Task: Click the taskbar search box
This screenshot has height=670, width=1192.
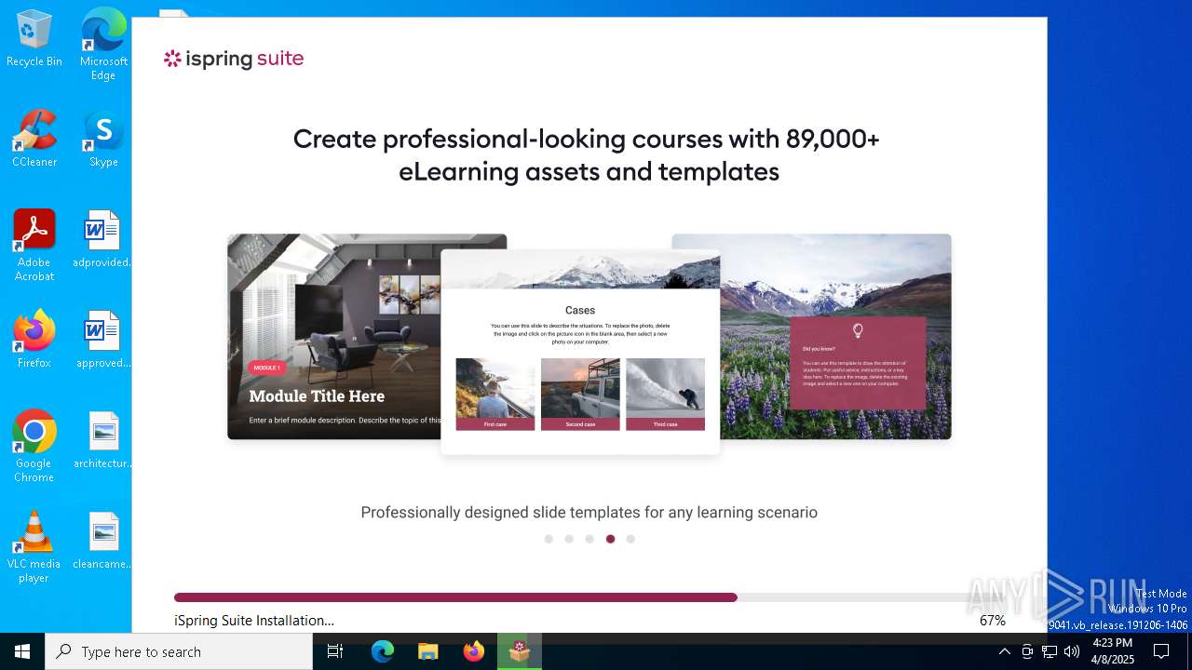Action: point(179,651)
